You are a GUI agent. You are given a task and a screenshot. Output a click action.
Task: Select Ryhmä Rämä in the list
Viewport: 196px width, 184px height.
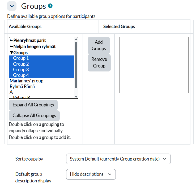[22, 86]
